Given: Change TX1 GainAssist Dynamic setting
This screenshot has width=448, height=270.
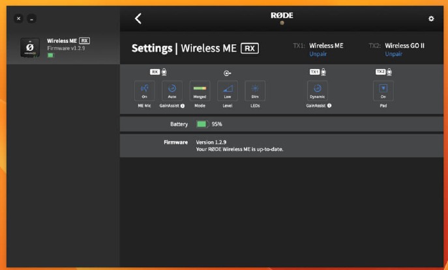Looking at the screenshot, I should (x=318, y=91).
